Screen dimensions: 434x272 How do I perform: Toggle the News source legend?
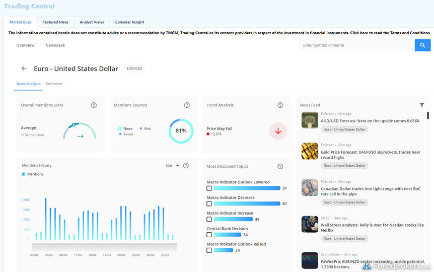pos(125,128)
